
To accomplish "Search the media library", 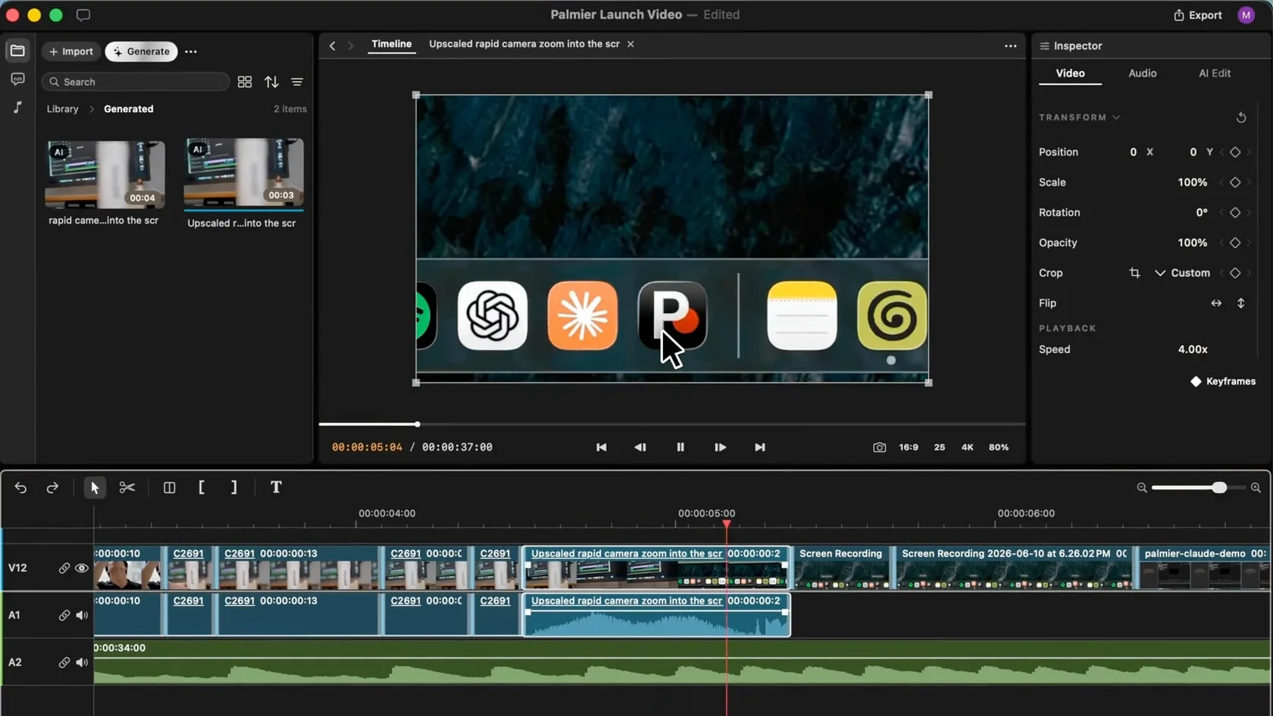I will click(136, 82).
